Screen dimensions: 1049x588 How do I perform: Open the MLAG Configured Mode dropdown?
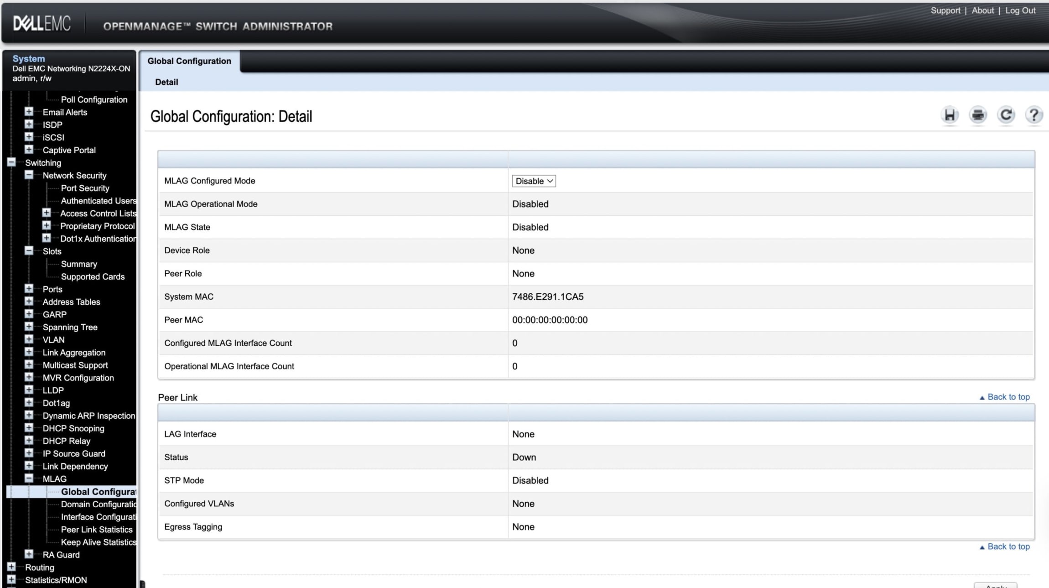point(534,181)
